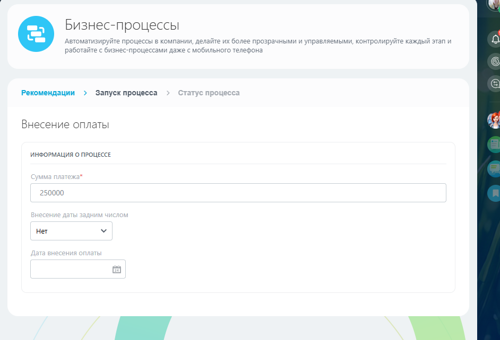Click the Бизнес-процессы page title
Viewport: 500px width, 340px height.
tap(122, 25)
